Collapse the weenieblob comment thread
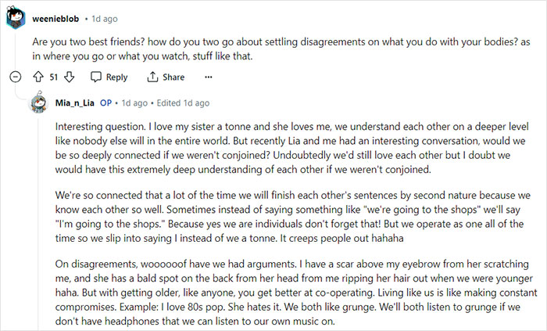 tap(14, 77)
